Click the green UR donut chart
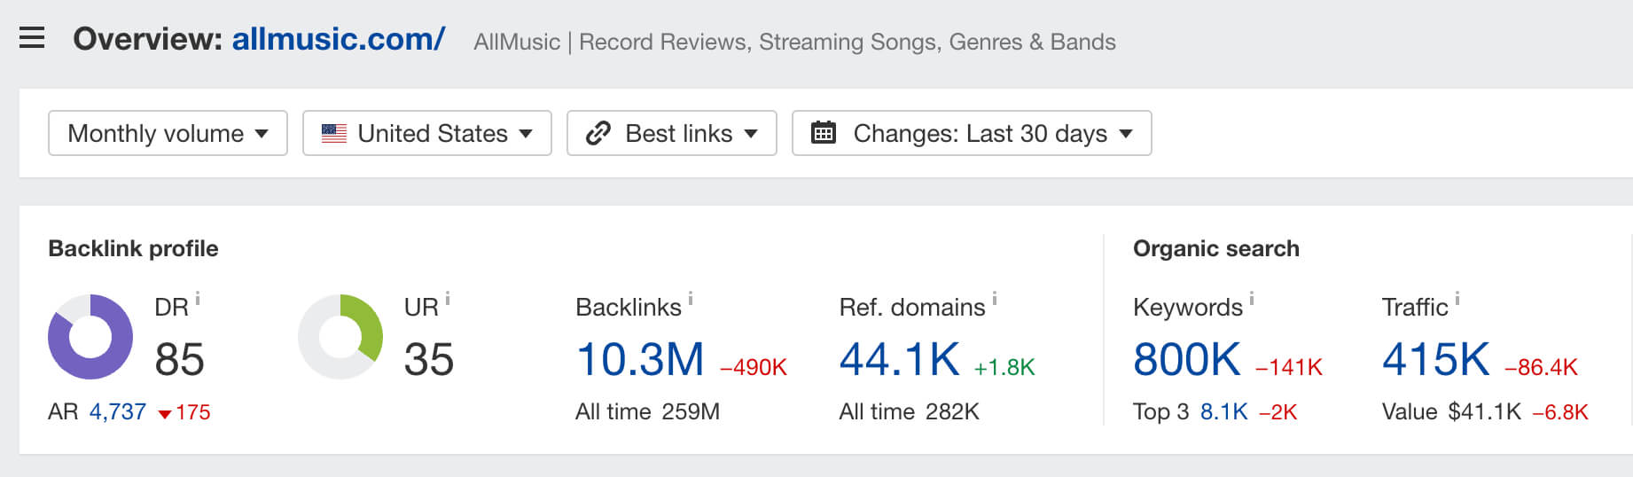The image size is (1633, 477). tap(340, 337)
